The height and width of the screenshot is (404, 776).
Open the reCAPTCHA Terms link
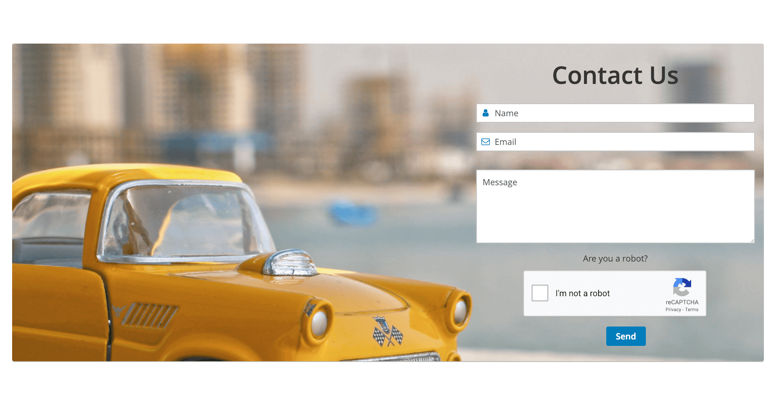click(692, 310)
